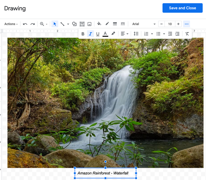Open the text Align dropdown

(124, 34)
